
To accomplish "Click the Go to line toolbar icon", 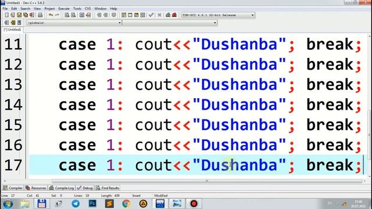I will point(88,15).
